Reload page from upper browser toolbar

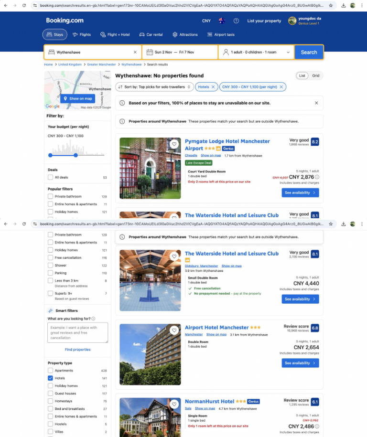click(24, 5)
